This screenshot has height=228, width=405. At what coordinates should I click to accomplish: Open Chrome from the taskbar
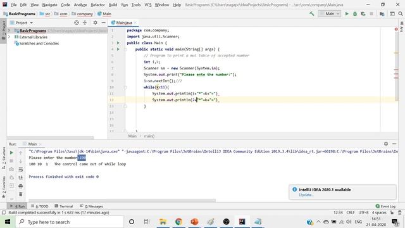[178, 222]
